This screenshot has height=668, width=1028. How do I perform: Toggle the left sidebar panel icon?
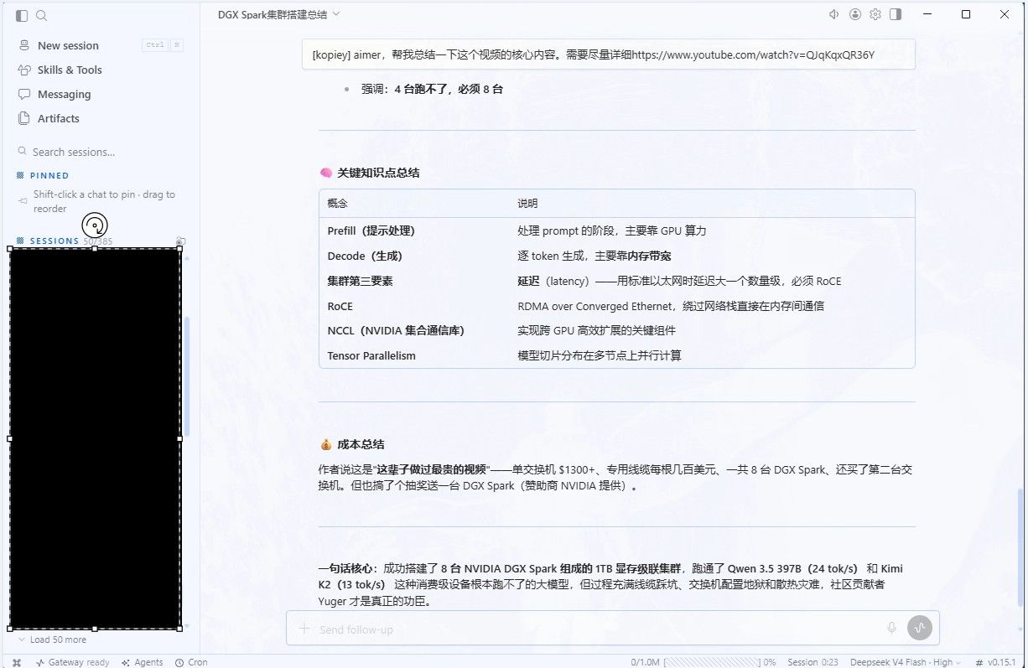[x=22, y=15]
